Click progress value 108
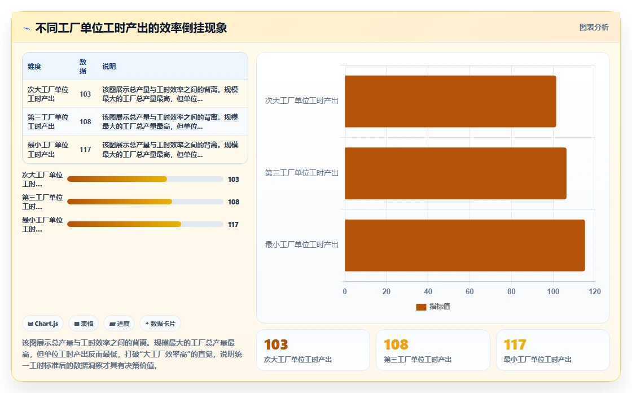The image size is (632, 393). (234, 202)
